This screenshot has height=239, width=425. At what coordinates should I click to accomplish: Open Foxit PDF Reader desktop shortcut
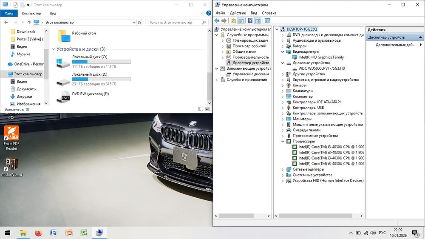point(11,138)
